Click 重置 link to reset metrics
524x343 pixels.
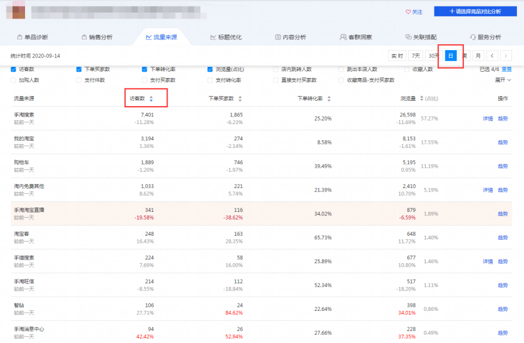coord(507,69)
